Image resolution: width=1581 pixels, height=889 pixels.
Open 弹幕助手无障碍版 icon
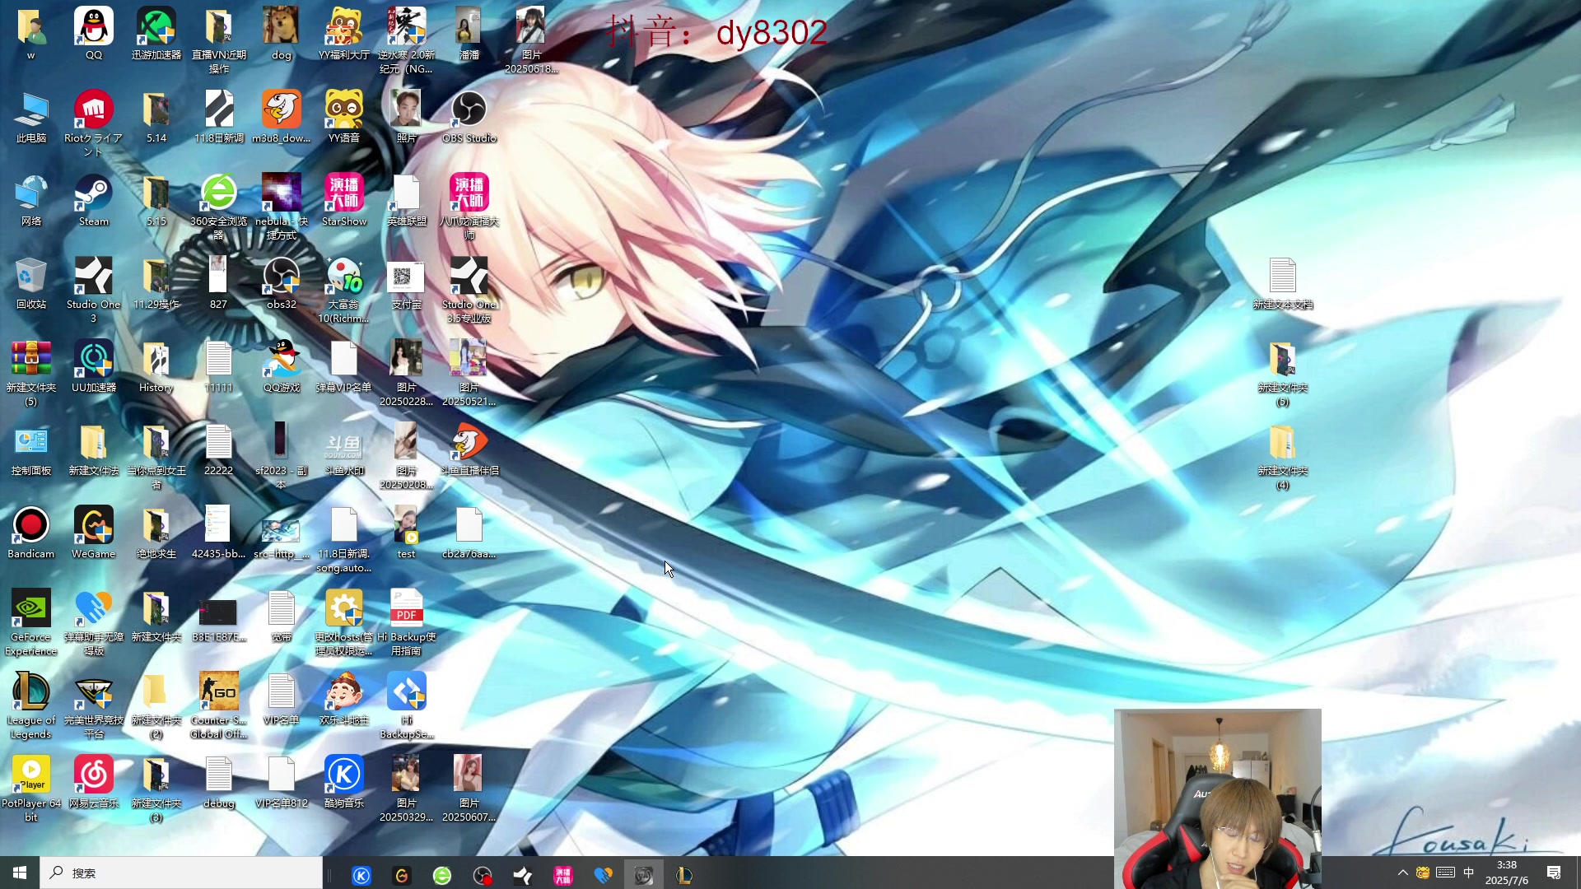coord(94,608)
